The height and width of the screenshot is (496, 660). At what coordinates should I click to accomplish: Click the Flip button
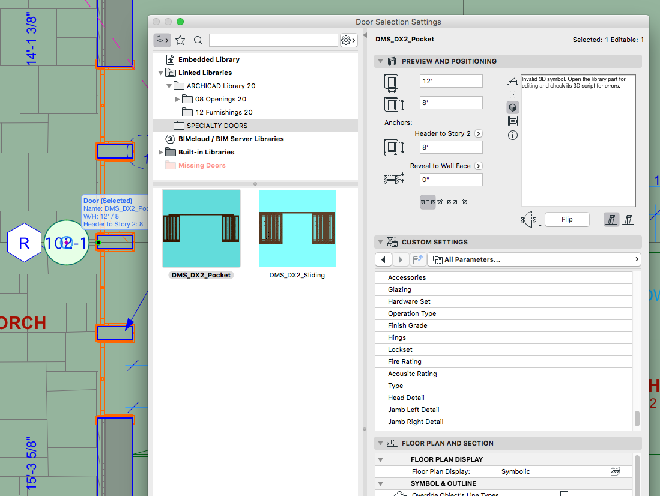[x=567, y=220]
